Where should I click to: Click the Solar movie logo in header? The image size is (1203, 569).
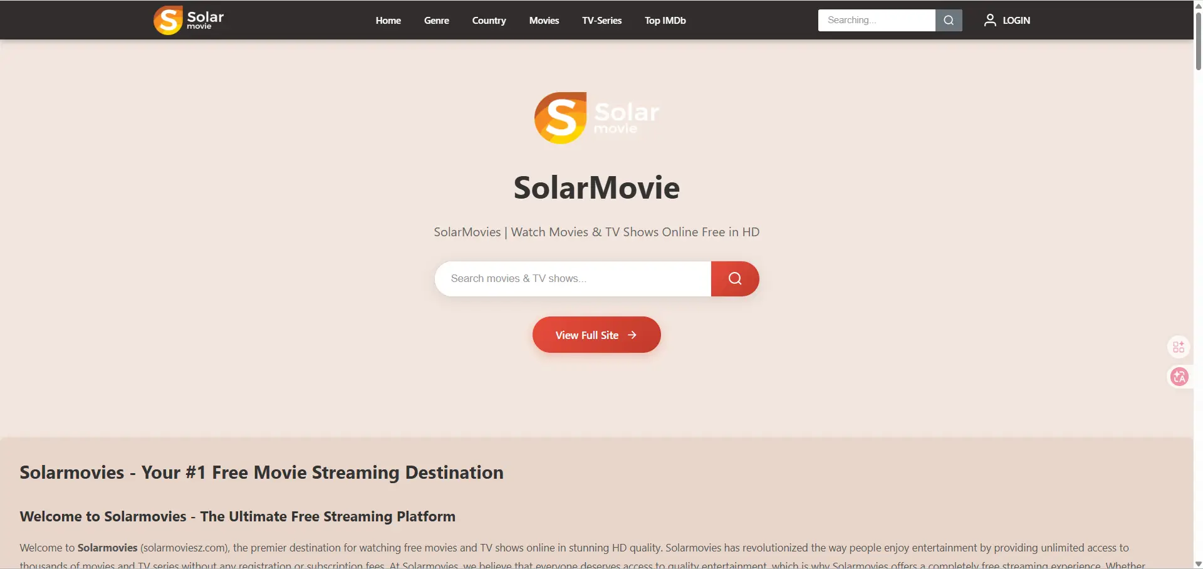tap(189, 20)
